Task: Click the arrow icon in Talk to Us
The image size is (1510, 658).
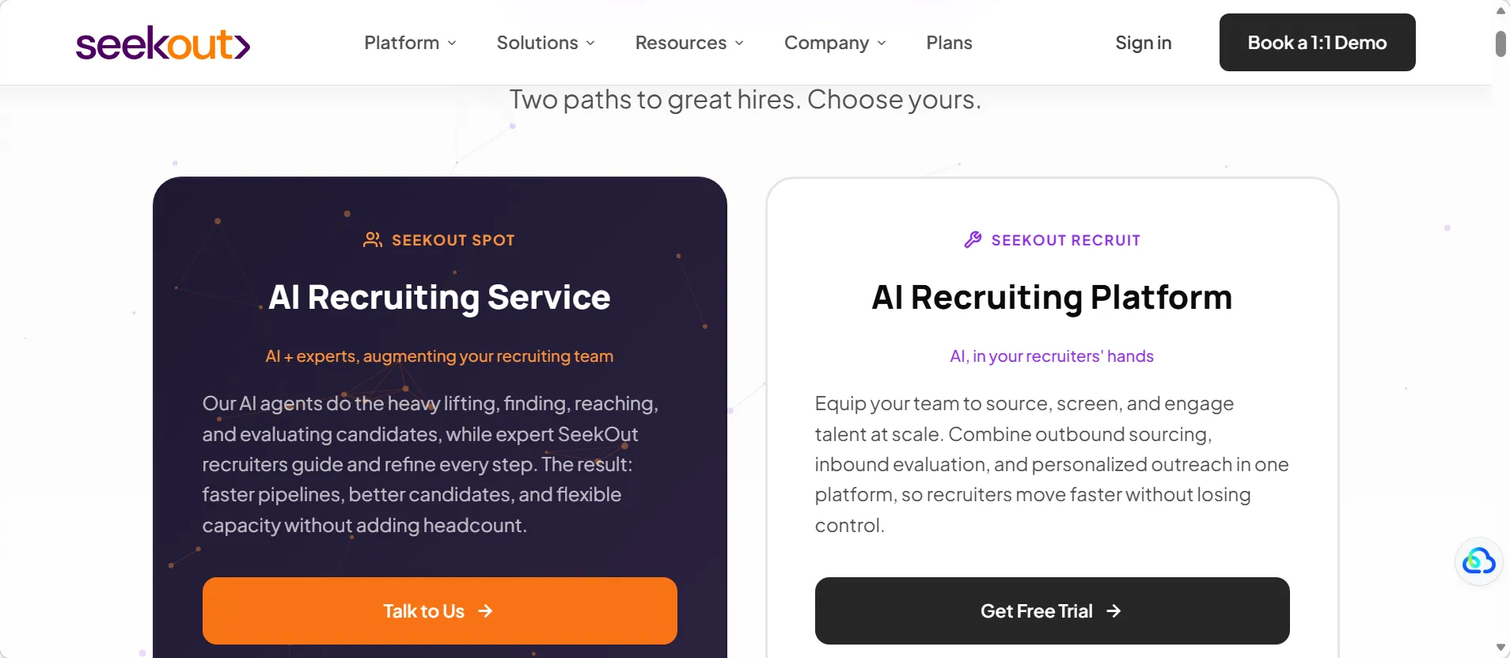Action: (485, 611)
